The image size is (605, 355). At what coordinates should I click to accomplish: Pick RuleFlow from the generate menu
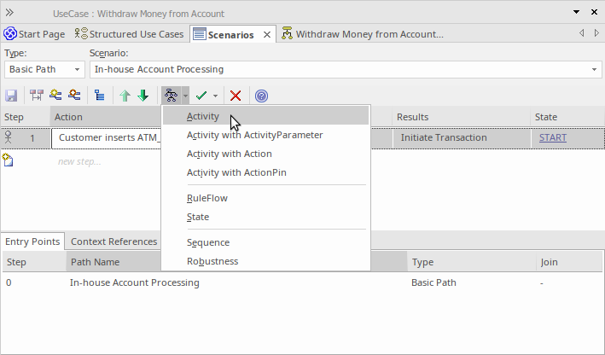[207, 198]
